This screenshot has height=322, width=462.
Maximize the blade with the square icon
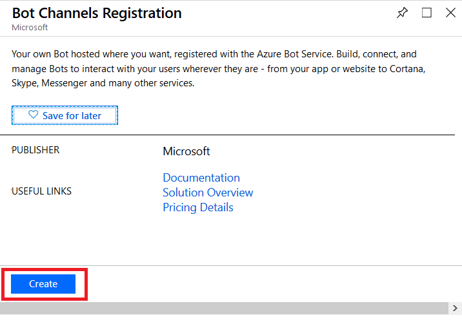click(427, 13)
